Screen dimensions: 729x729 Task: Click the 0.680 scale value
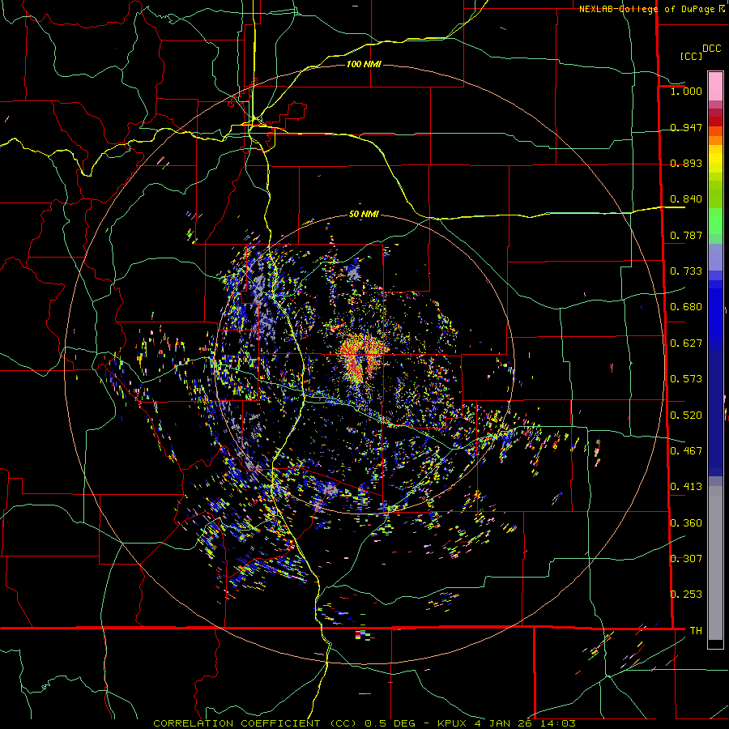[686, 307]
